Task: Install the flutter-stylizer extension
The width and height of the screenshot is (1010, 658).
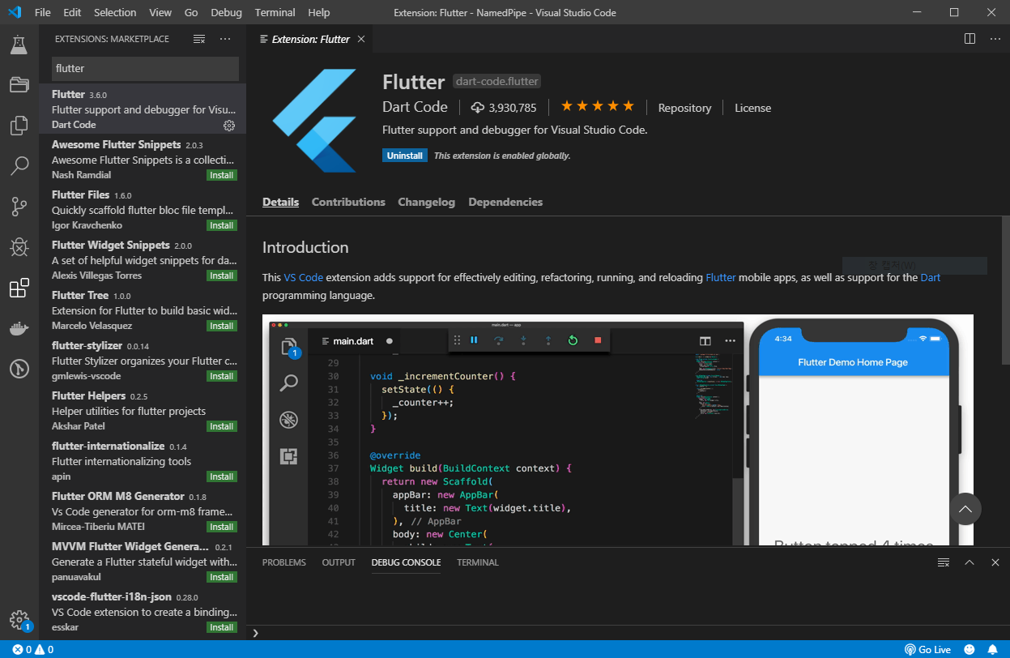Action: pos(221,376)
